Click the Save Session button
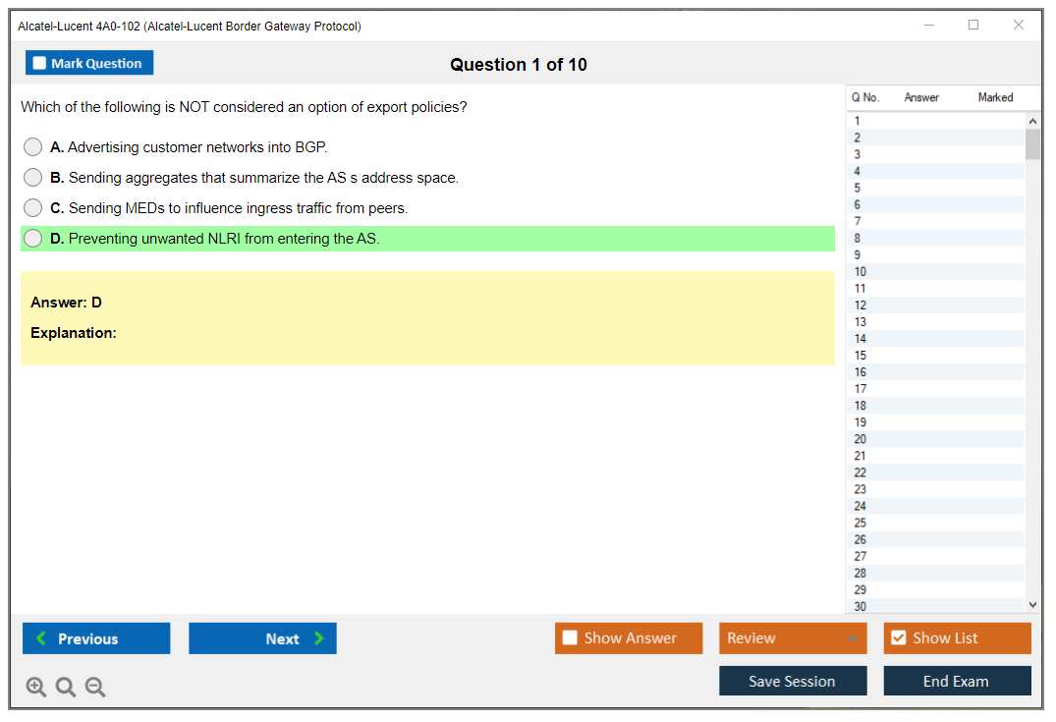 point(793,682)
